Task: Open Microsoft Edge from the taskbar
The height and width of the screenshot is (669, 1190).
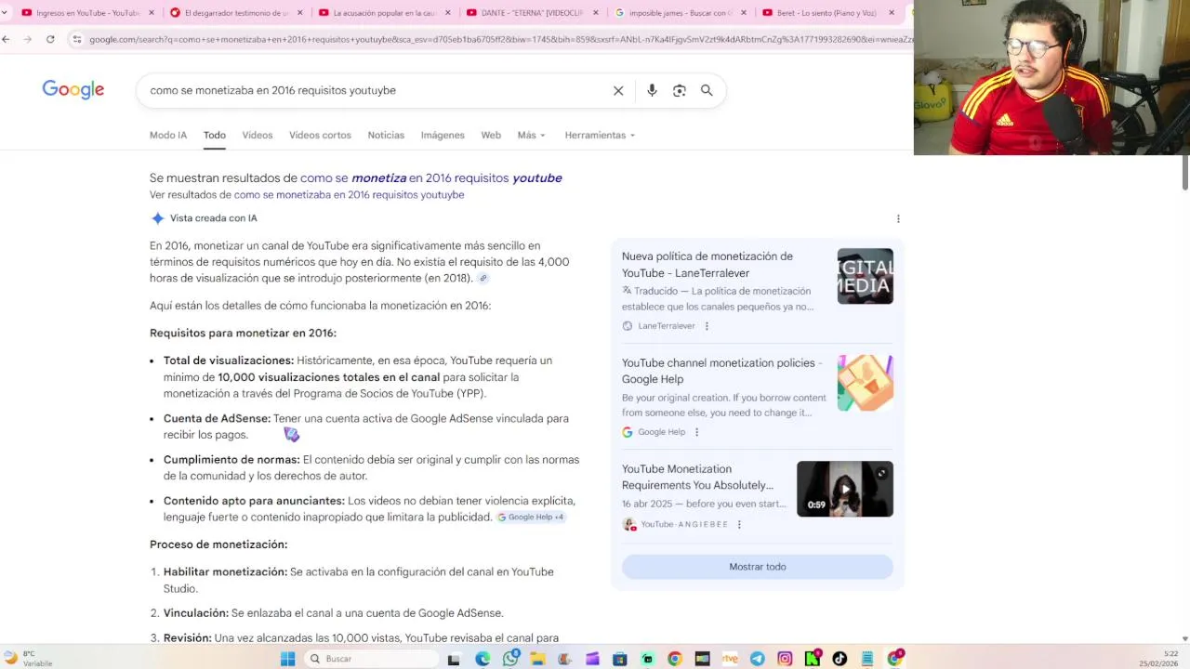Action: (x=483, y=659)
